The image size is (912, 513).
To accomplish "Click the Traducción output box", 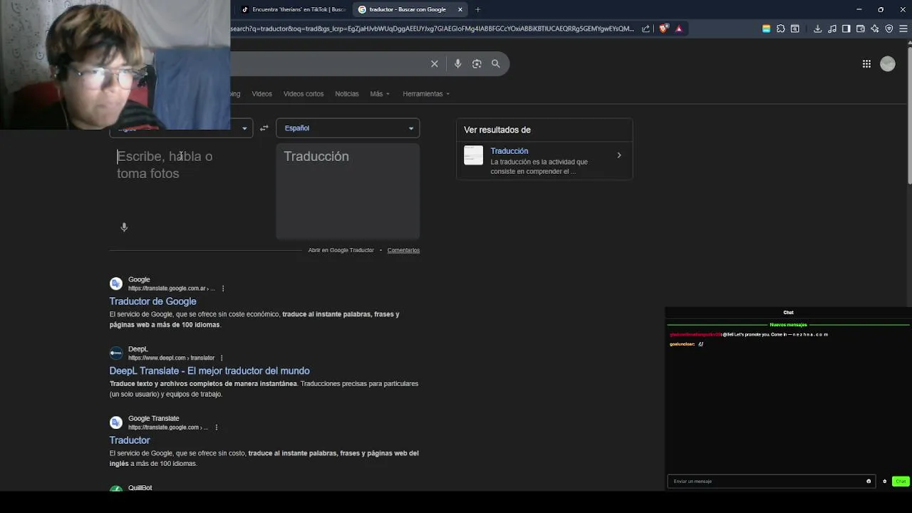I will pyautogui.click(x=348, y=191).
